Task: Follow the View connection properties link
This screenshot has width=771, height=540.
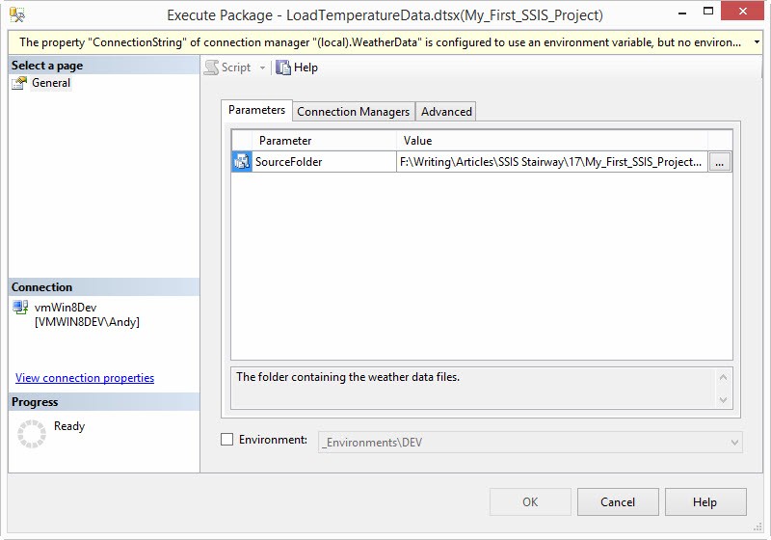Action: click(85, 378)
